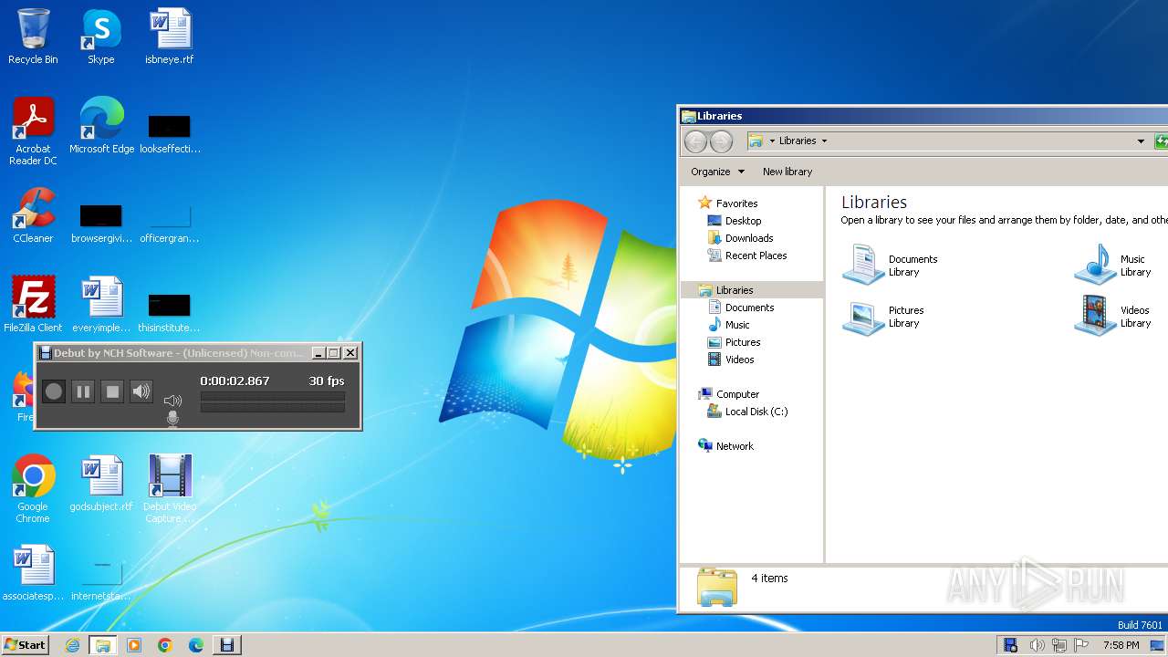Viewport: 1168px width, 657px height.
Task: Select Computer in navigation pane
Action: (x=728, y=394)
